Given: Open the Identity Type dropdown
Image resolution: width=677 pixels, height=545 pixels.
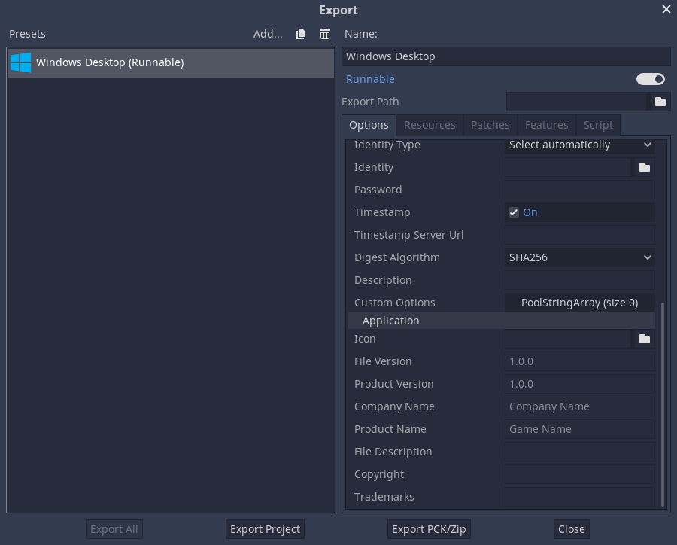Looking at the screenshot, I should pyautogui.click(x=579, y=145).
